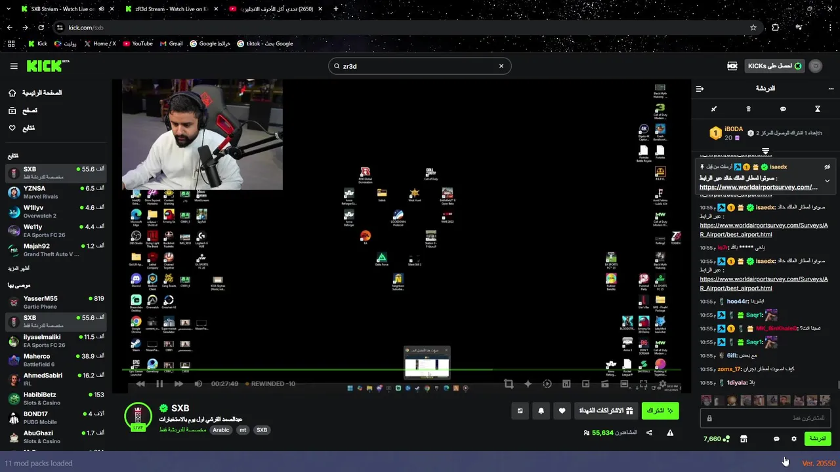Follow channel with heart icon
Screen dimensions: 840x472
562,411
